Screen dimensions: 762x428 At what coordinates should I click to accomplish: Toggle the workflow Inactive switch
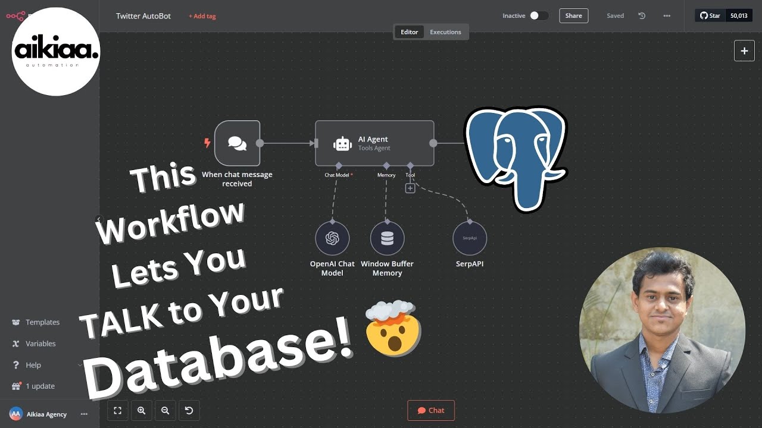[x=539, y=16]
